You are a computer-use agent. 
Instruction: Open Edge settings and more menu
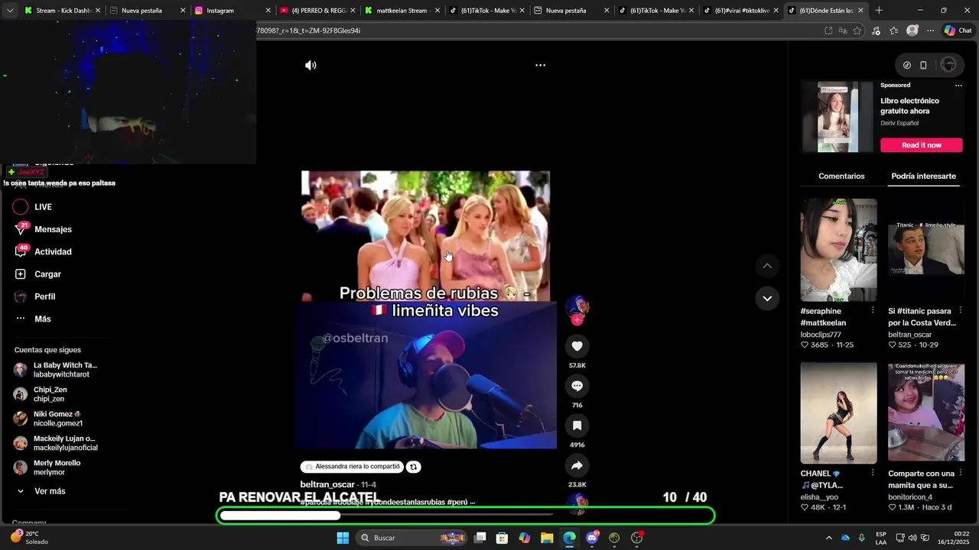point(930,31)
